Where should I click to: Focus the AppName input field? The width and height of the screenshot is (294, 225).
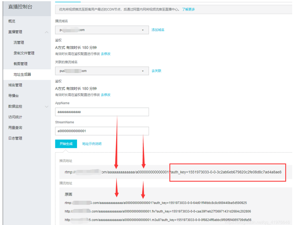(x=102, y=112)
